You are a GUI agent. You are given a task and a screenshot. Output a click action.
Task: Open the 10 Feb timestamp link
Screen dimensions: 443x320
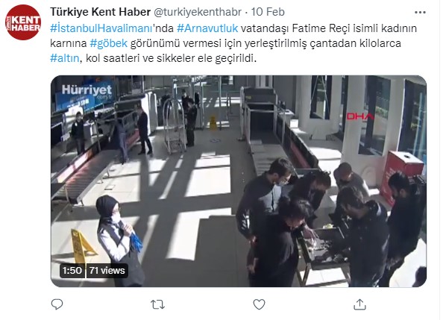tap(268, 12)
